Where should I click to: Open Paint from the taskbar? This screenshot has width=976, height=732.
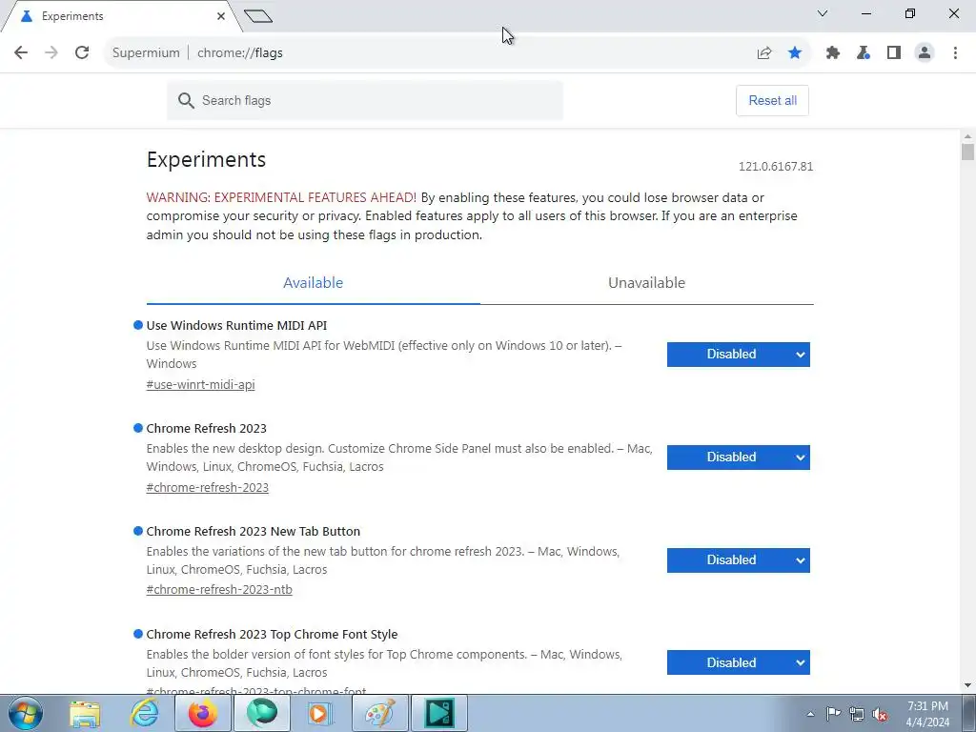(x=379, y=713)
